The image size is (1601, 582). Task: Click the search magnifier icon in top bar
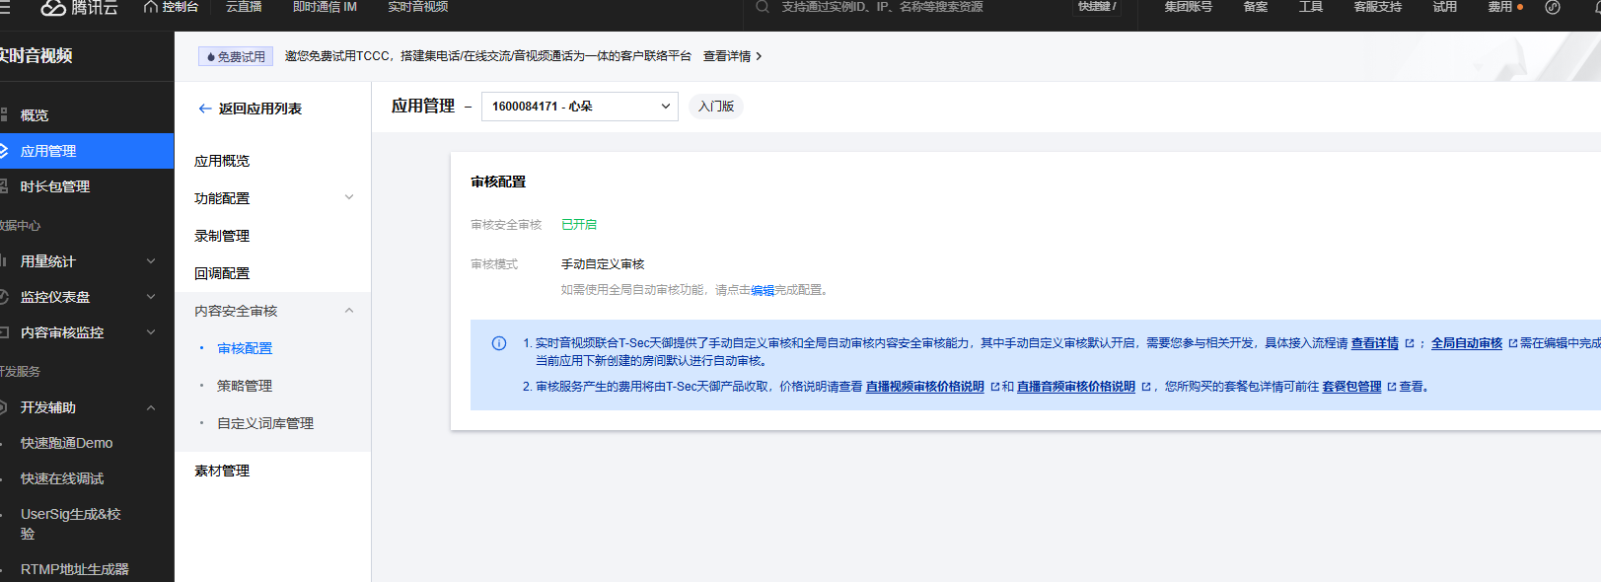(763, 7)
